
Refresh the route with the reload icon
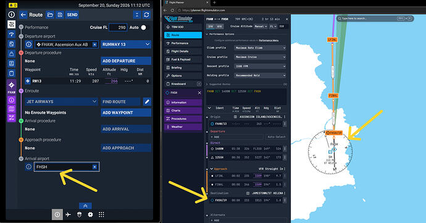(146, 15)
